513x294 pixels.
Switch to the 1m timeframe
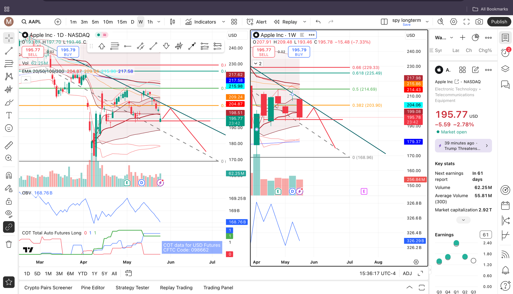[x=73, y=22]
